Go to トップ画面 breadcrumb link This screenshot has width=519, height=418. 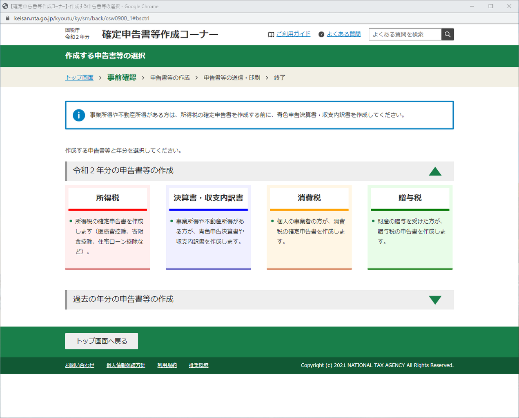click(x=79, y=78)
